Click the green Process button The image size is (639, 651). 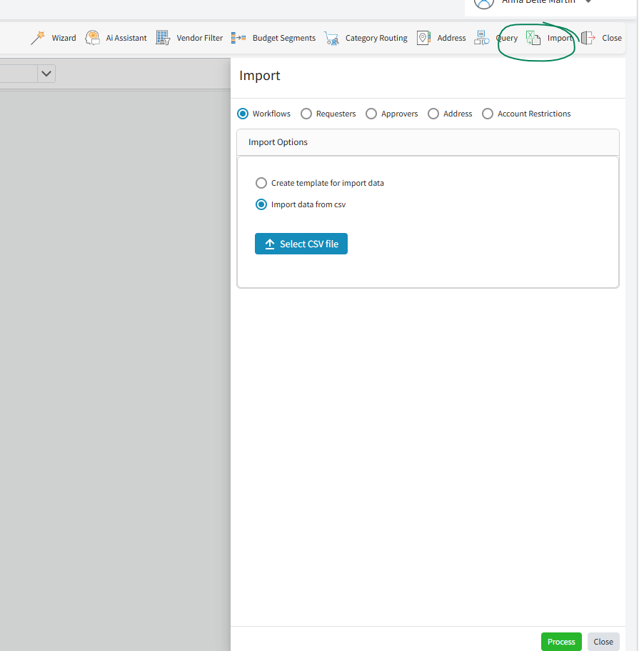[561, 642]
